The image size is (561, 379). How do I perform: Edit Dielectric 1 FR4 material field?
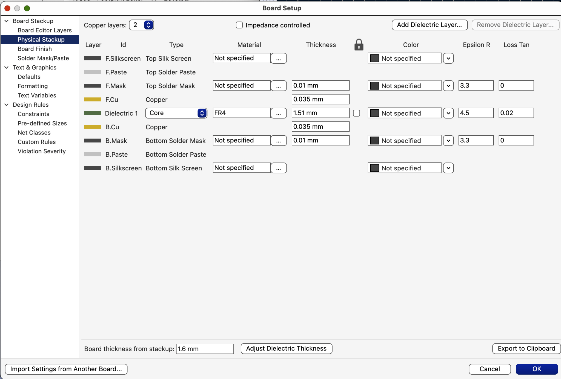(x=242, y=113)
